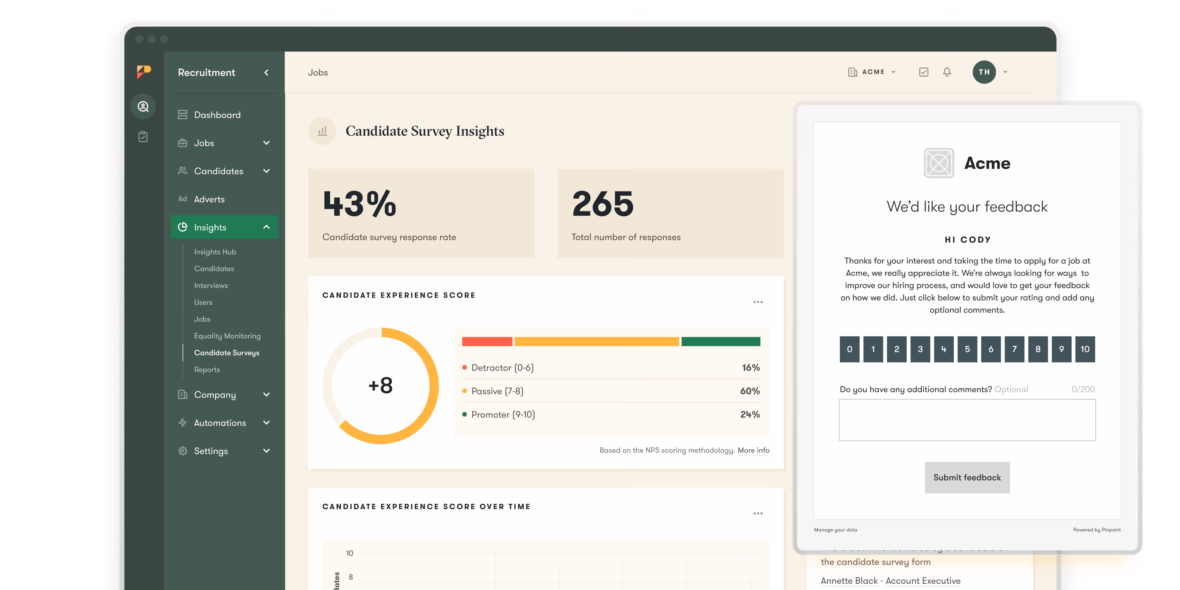Click the Settings gear icon
Image resolution: width=1180 pixels, height=590 pixels.
click(182, 451)
